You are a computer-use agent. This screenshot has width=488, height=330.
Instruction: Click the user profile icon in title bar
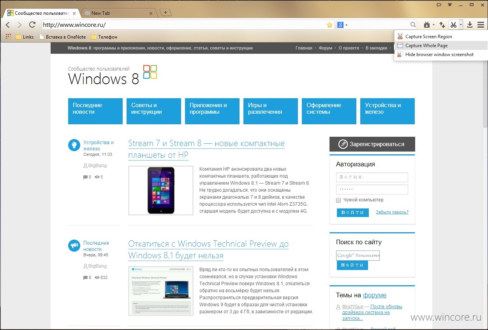(x=449, y=5)
